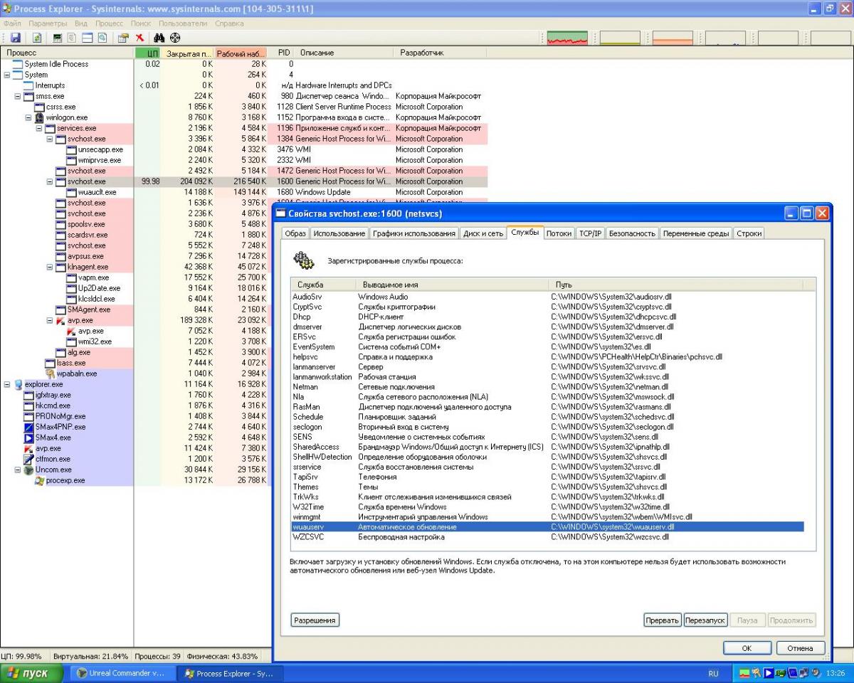
Task: Collapse the winlogon.exe tree node
Action: [x=29, y=117]
